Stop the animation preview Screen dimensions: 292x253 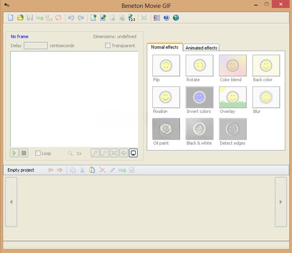click(24, 153)
